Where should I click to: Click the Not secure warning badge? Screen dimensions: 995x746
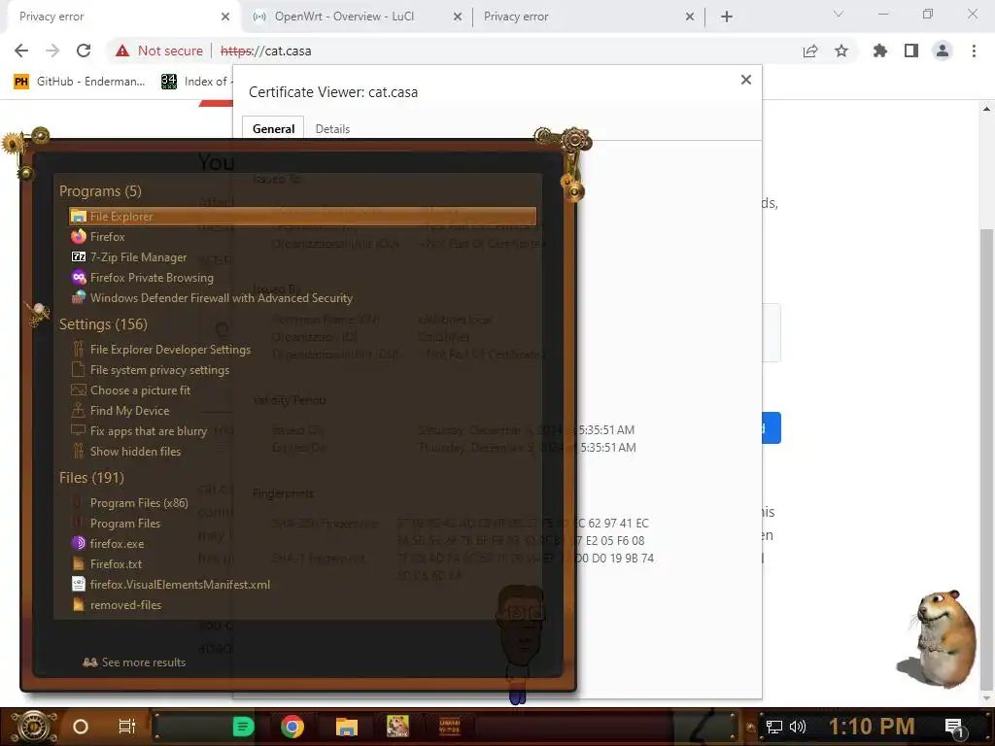tap(159, 51)
